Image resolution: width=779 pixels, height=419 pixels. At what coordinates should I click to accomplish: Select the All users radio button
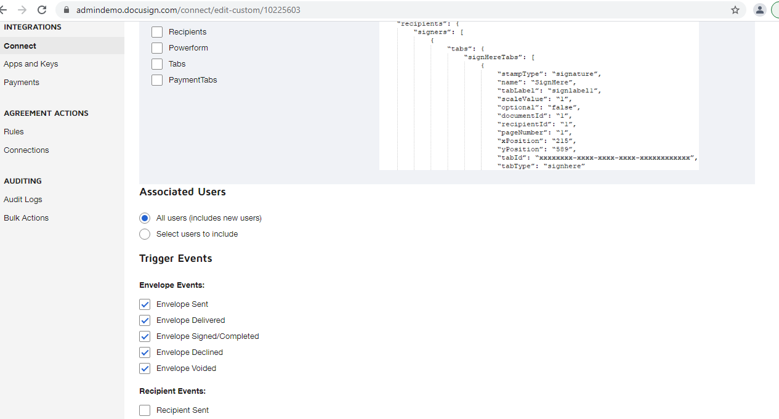(145, 218)
